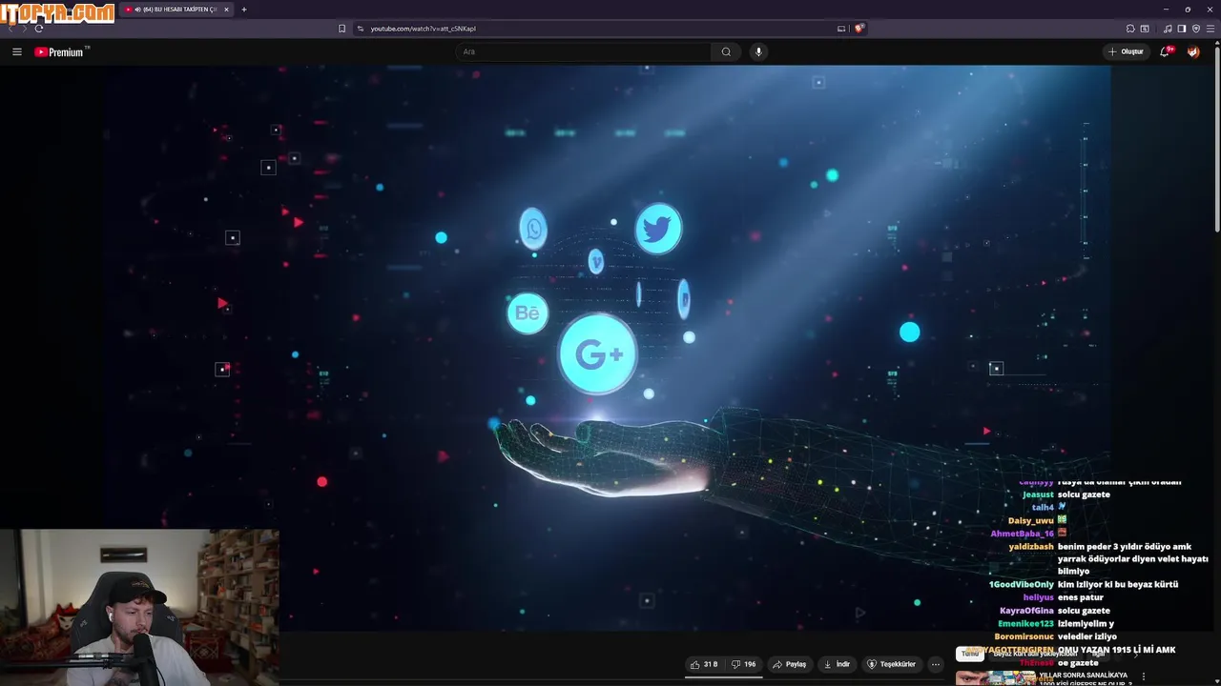The image size is (1221, 686).
Task: Toggle the browser sidebar panel icon
Action: 1181,29
